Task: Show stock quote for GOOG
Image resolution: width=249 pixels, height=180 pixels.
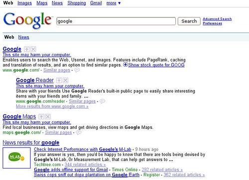Action: [156, 65]
